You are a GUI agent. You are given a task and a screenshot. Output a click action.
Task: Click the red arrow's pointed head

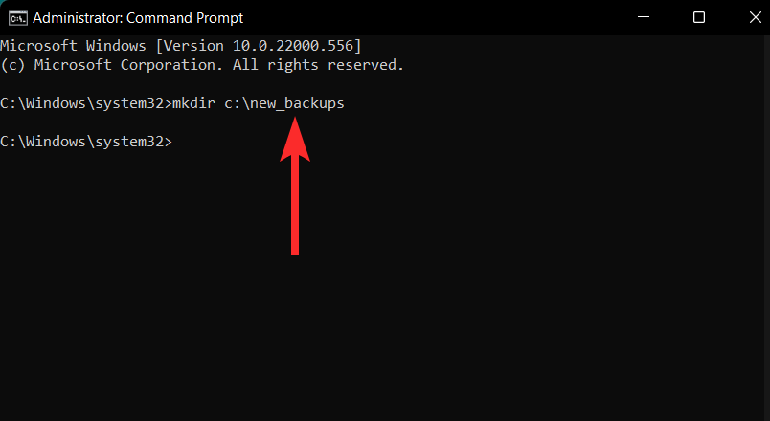[x=295, y=140]
